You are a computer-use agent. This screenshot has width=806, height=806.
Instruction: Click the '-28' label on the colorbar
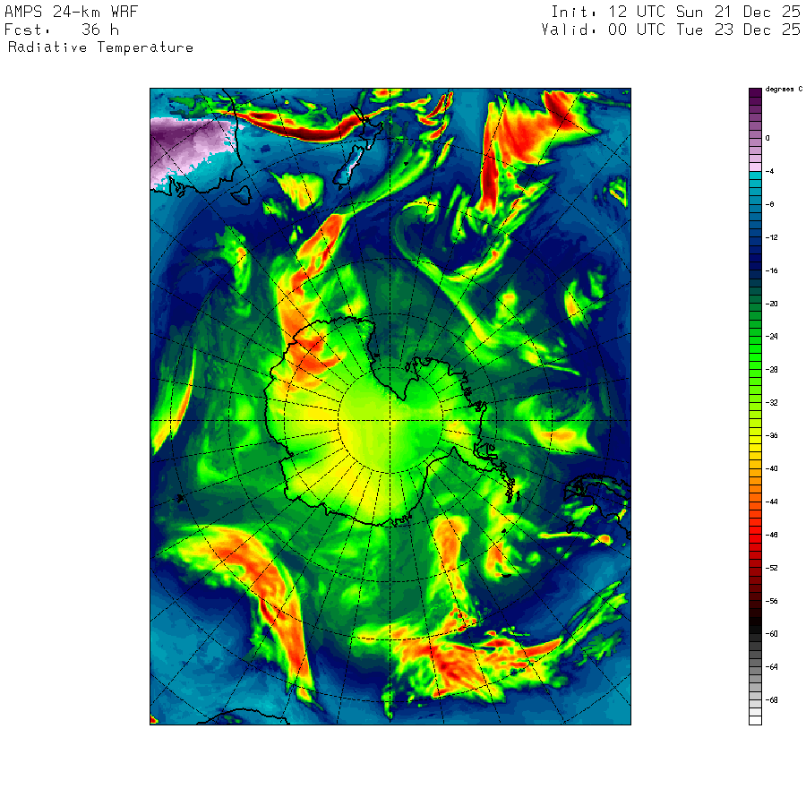click(771, 370)
